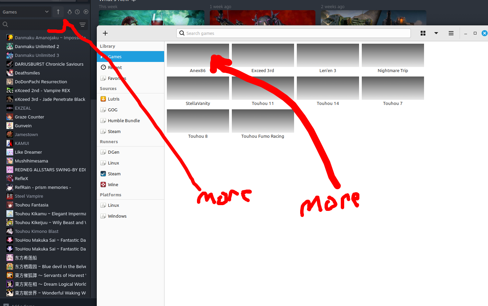Screen dimensions: 488x306
Task: Click the DoDonPachi Resurrection game icon
Action: coord(10,82)
